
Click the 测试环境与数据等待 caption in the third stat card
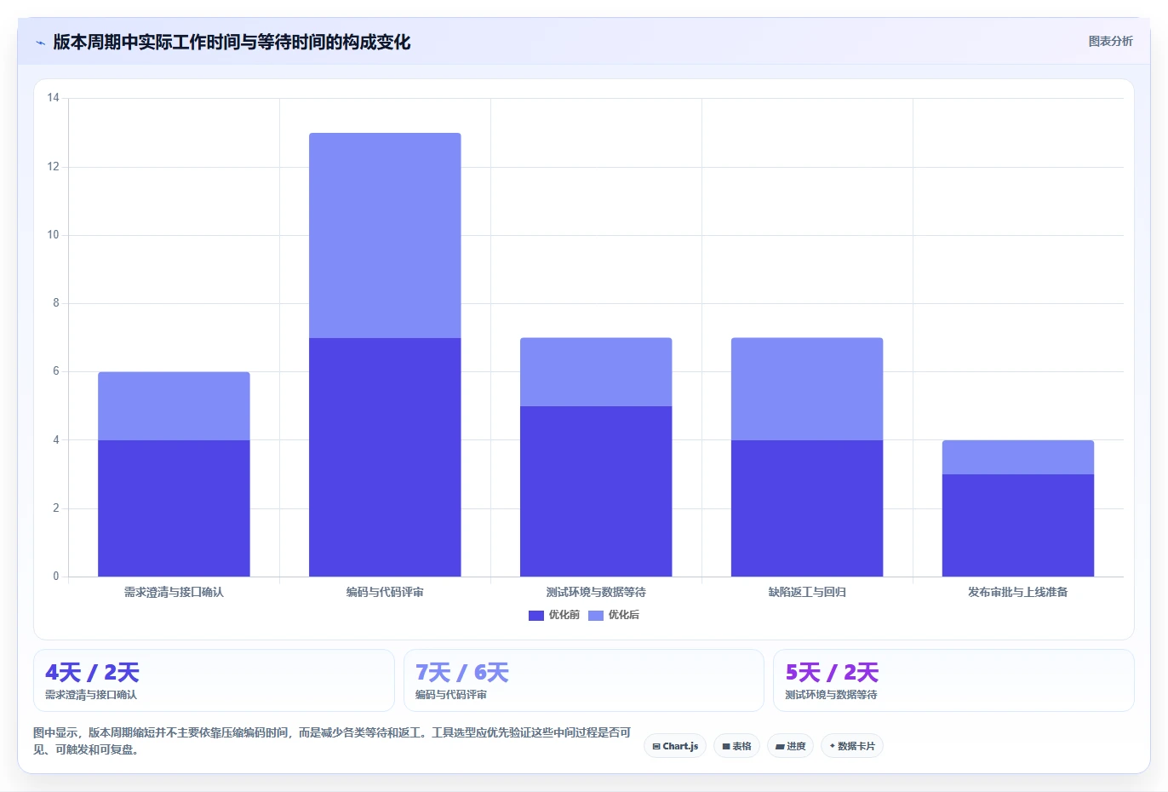[831, 695]
